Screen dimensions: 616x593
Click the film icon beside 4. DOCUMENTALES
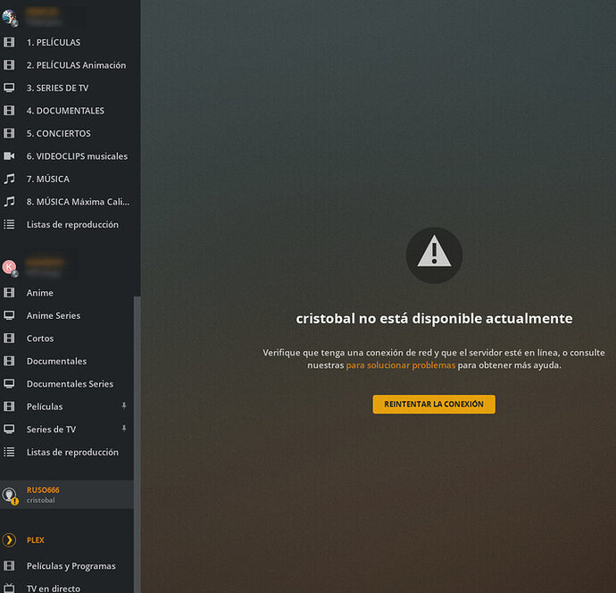tap(9, 111)
